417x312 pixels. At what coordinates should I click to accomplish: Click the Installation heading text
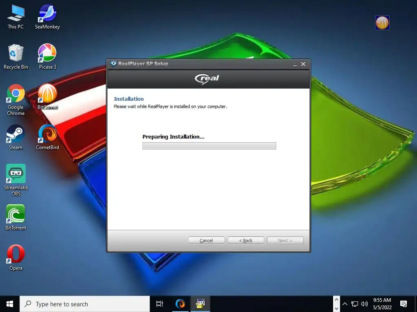[129, 99]
